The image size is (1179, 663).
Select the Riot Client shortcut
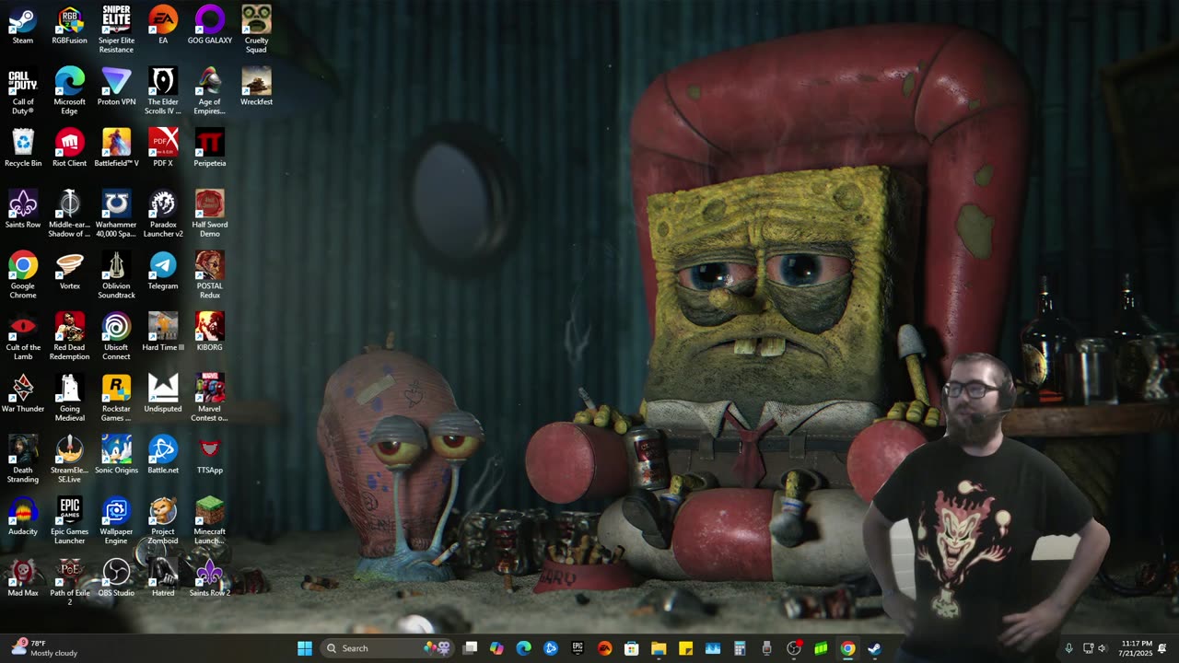[70, 148]
